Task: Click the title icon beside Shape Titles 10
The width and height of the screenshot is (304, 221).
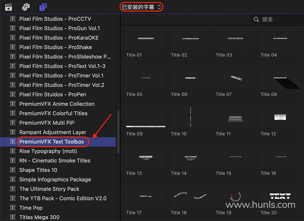Action: coord(13,170)
